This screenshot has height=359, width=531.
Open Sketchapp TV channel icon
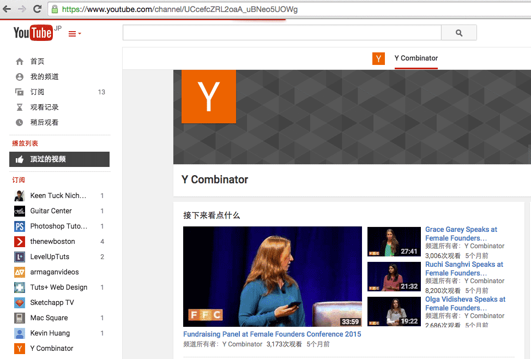click(x=20, y=303)
